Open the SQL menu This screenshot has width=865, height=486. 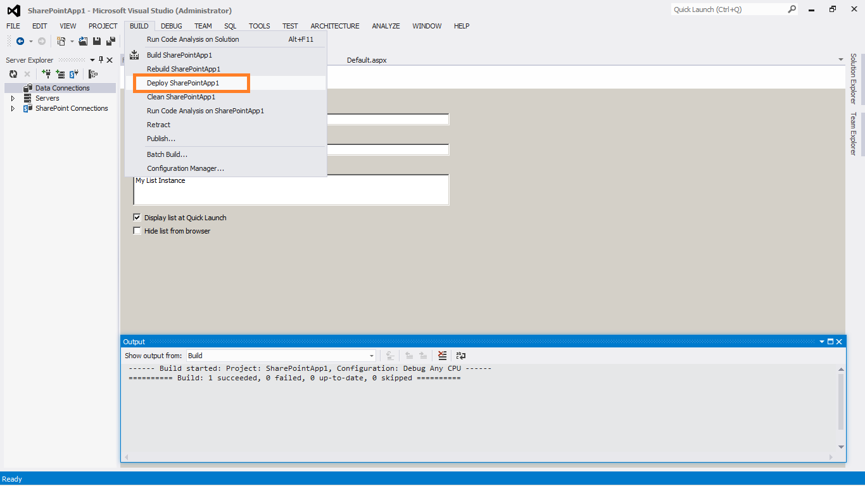(230, 26)
